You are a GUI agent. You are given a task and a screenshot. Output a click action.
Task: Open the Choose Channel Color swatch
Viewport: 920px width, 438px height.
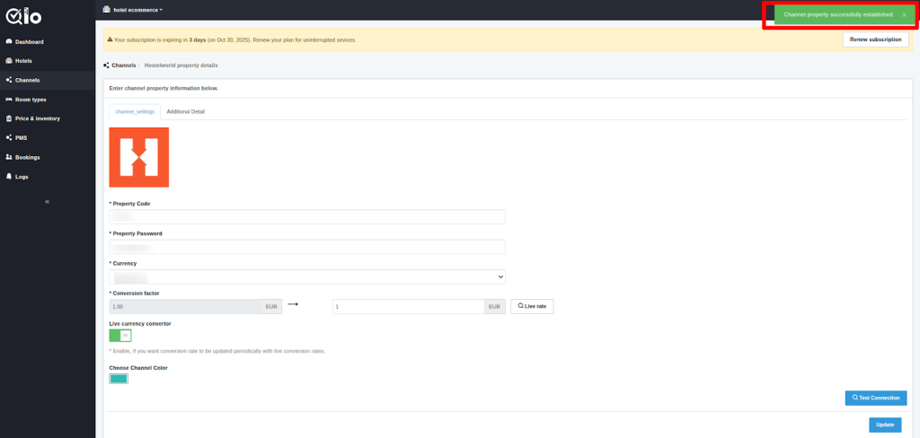[119, 379]
